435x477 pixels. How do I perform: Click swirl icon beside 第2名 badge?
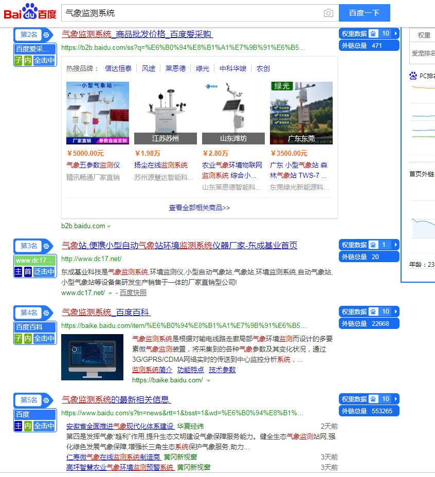coord(46,34)
